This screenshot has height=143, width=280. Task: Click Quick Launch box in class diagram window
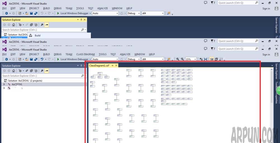pyautogui.click(x=238, y=49)
